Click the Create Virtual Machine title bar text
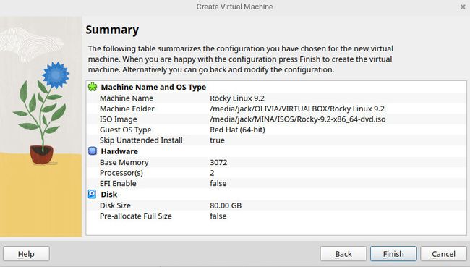470x267 pixels. tap(234, 7)
